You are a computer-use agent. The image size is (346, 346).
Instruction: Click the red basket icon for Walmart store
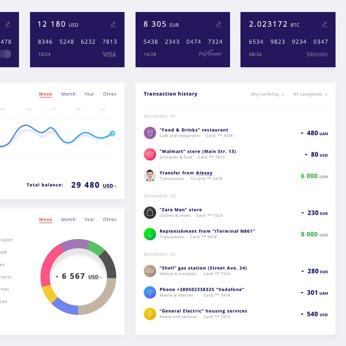tap(150, 154)
